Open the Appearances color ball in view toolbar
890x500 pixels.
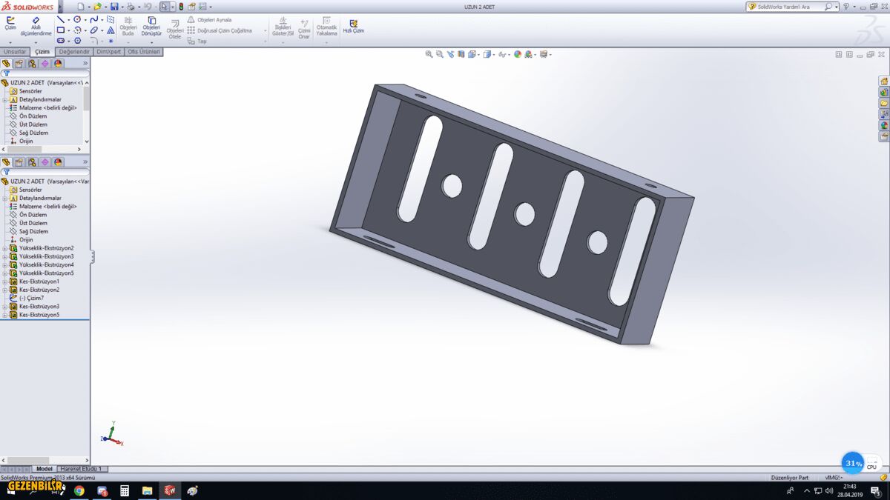click(x=518, y=54)
